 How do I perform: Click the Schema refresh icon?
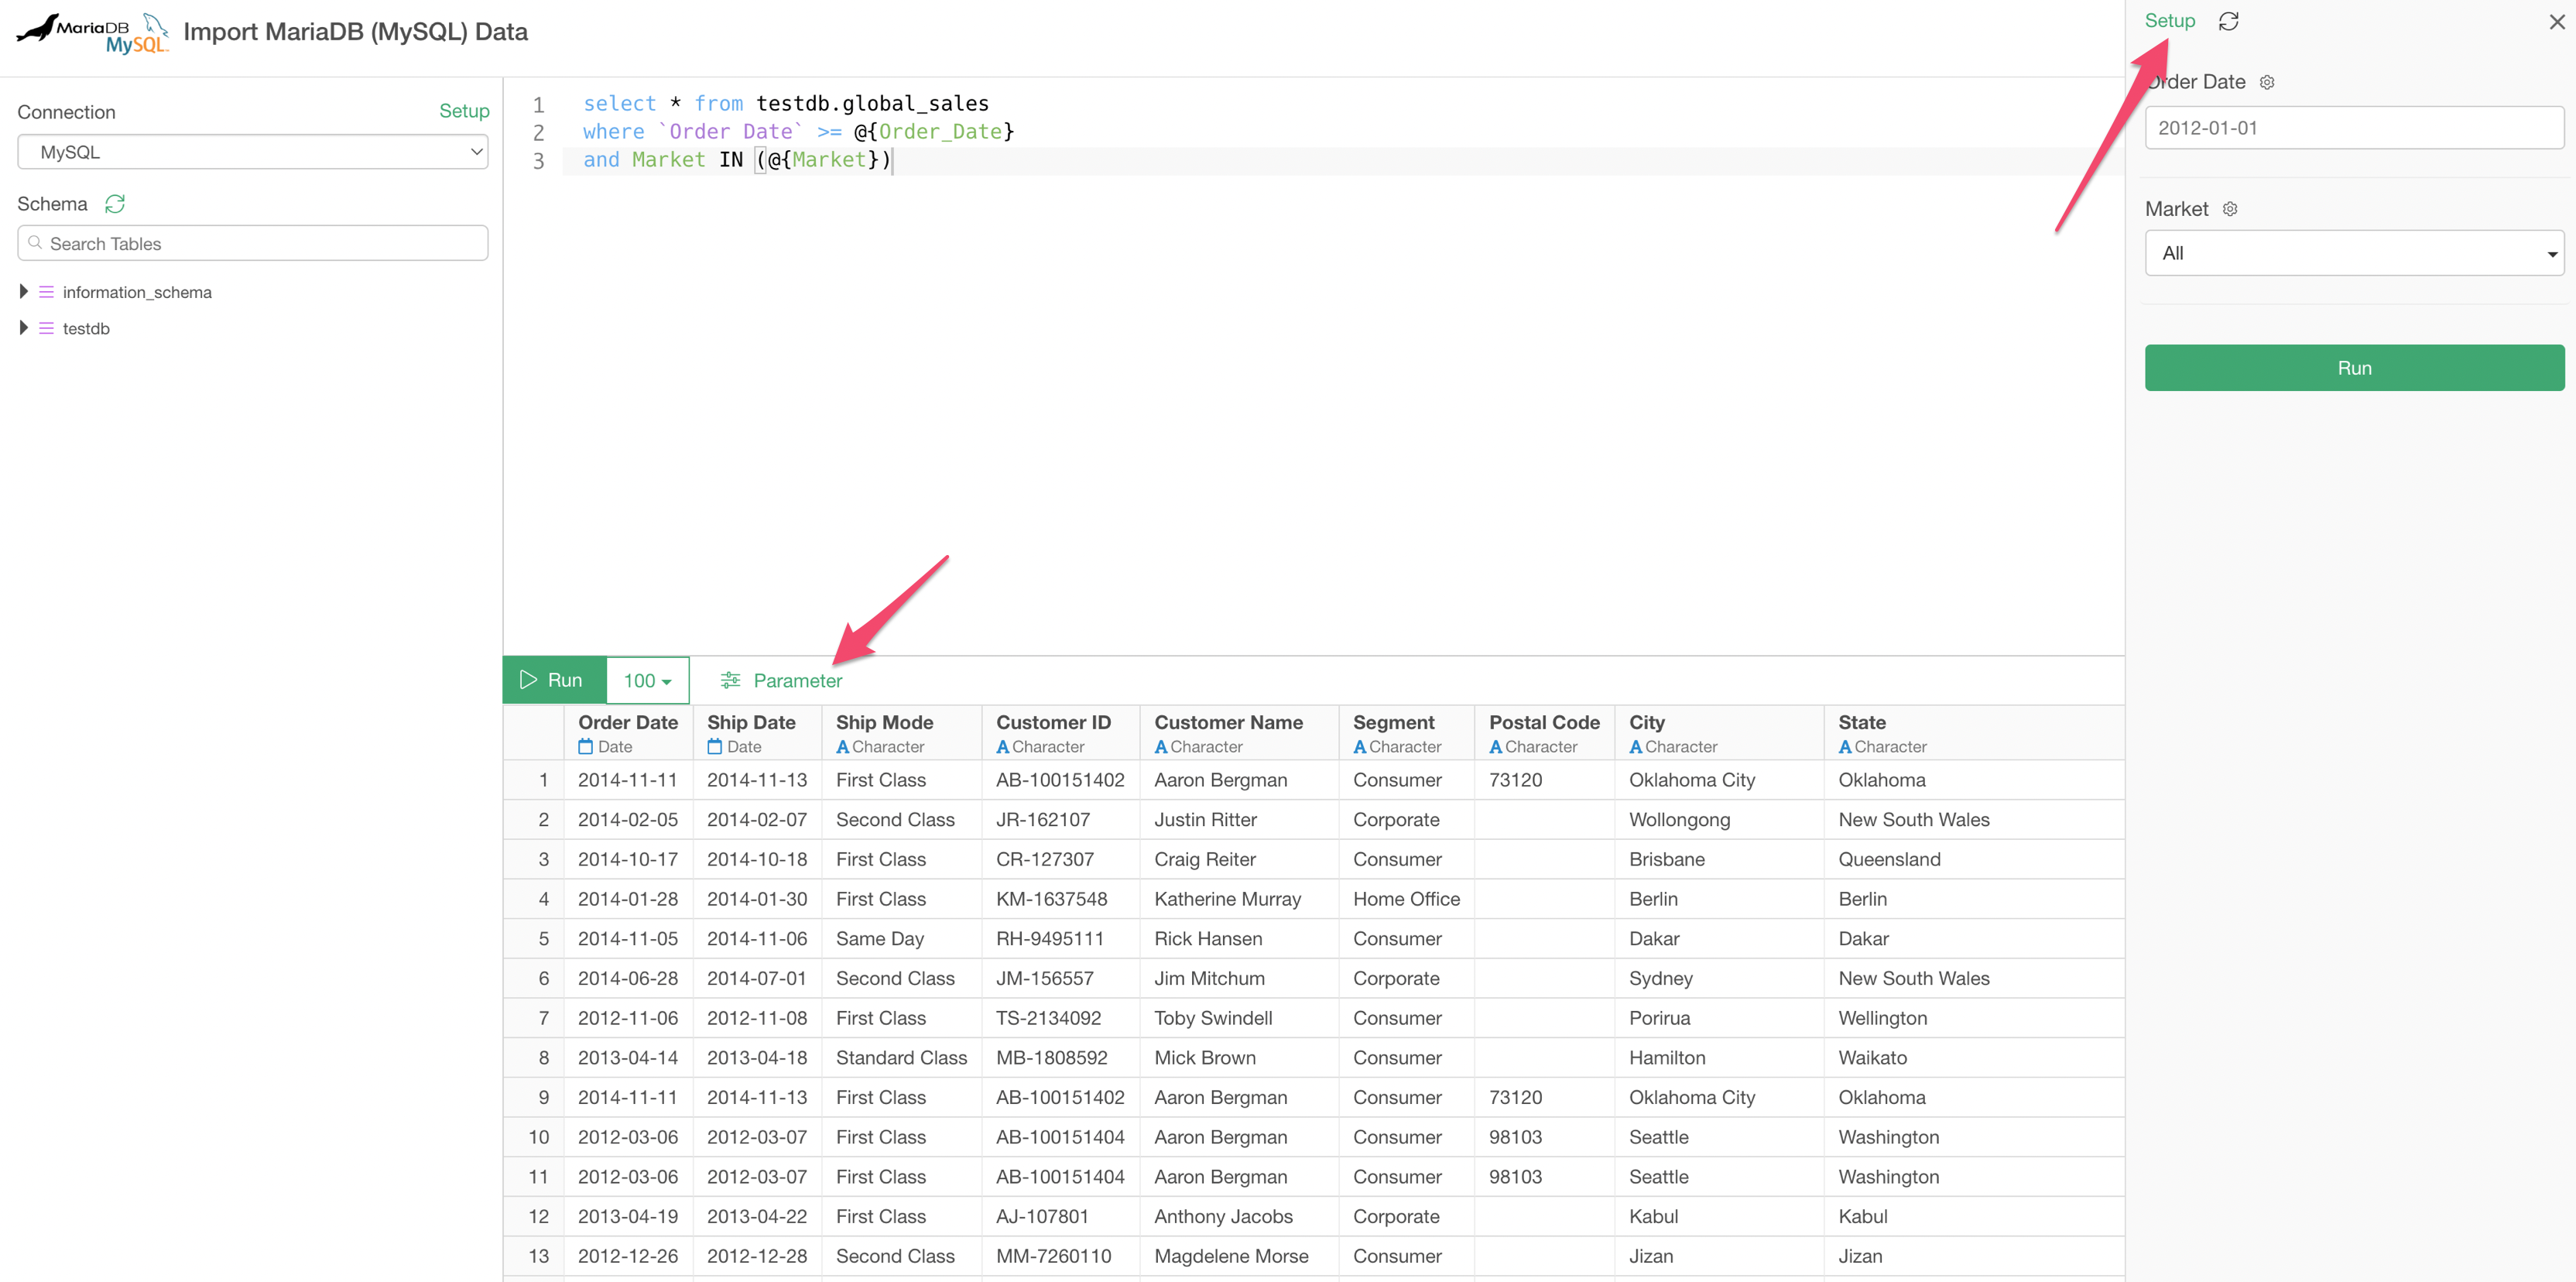coord(115,204)
